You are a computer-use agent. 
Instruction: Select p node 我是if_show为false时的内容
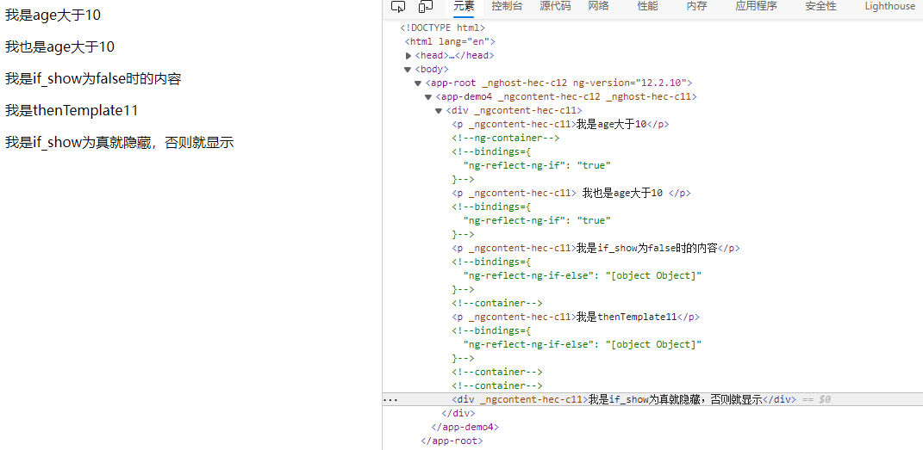(596, 248)
